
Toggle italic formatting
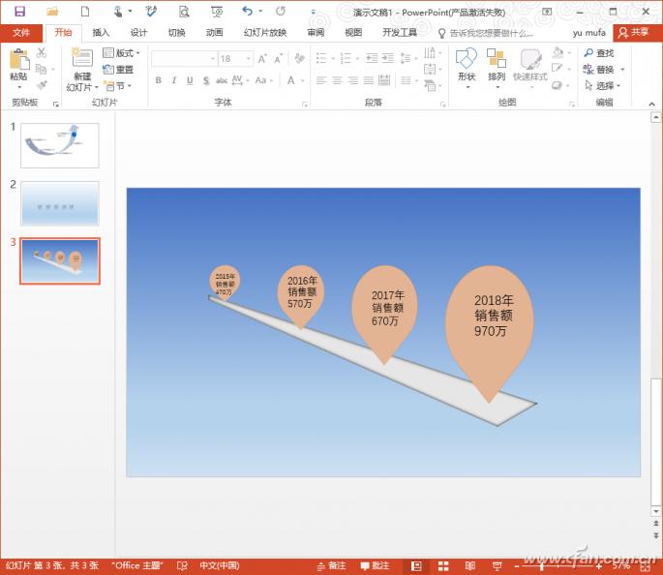[x=174, y=80]
